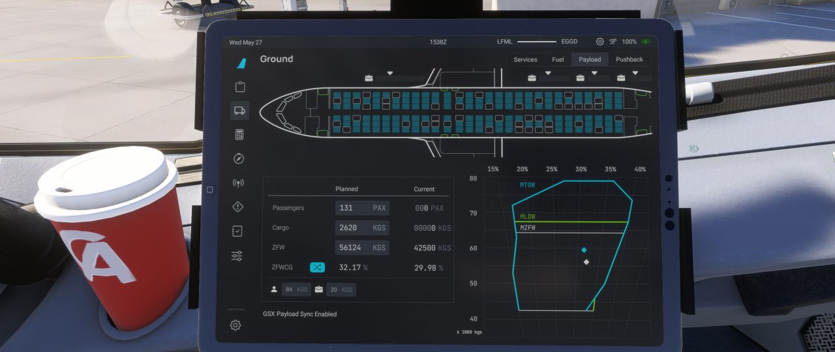Click the cyan planned CG diamond on chart

(x=584, y=250)
